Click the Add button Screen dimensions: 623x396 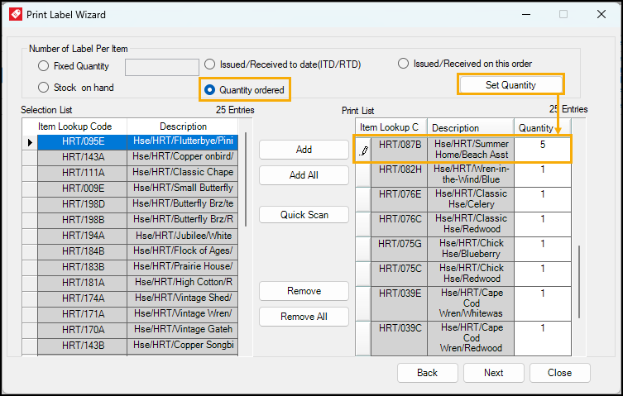point(304,150)
